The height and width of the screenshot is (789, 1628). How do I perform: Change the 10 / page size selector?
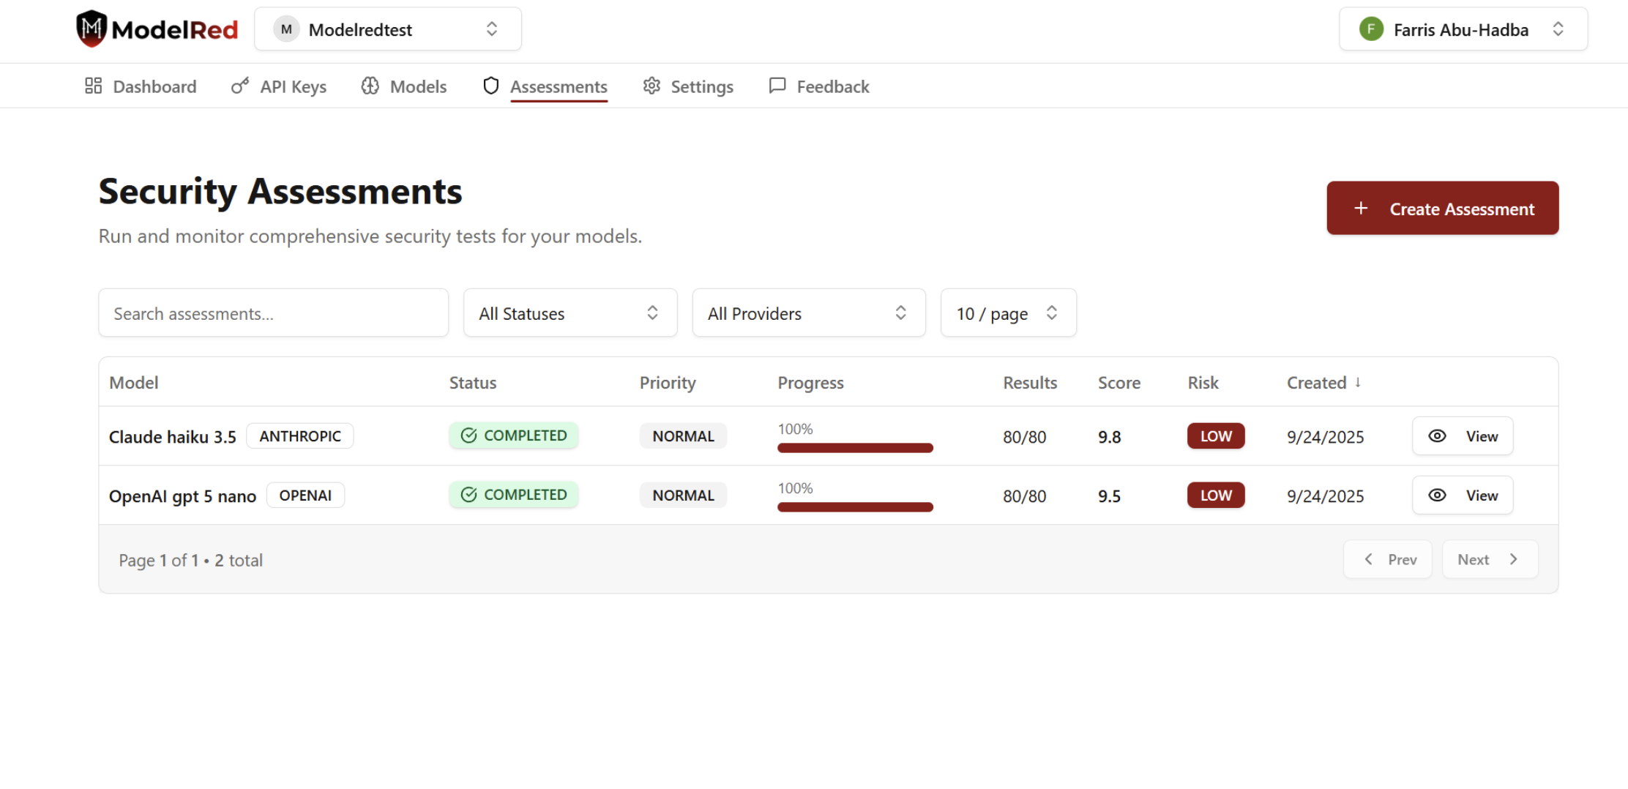[1007, 313]
